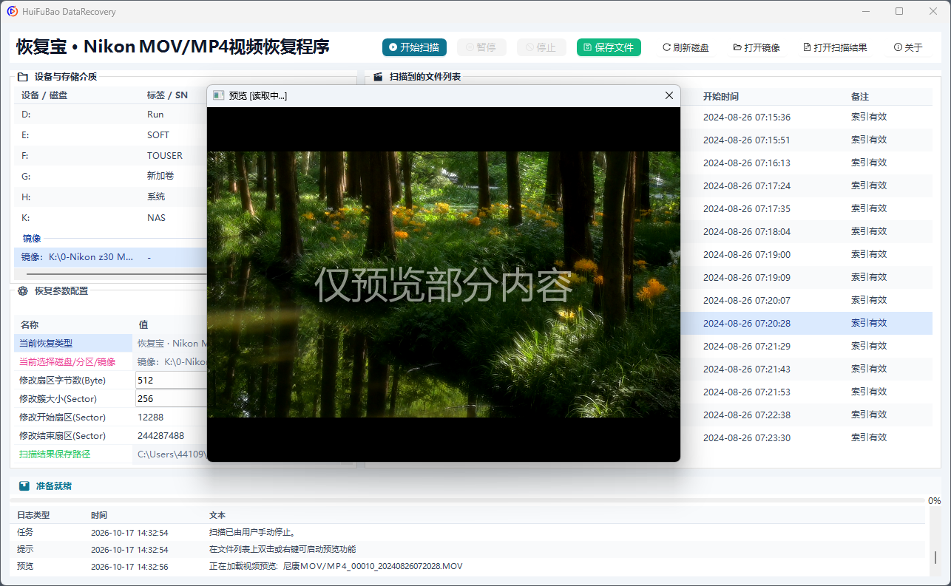Close the 预览 preview window
This screenshot has height=586, width=951.
coord(669,95)
